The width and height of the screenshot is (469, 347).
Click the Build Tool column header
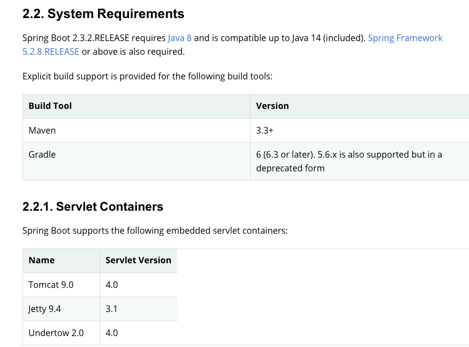[x=50, y=106]
